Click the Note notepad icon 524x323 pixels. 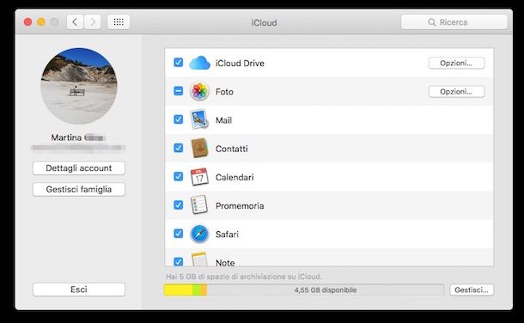tap(199, 259)
